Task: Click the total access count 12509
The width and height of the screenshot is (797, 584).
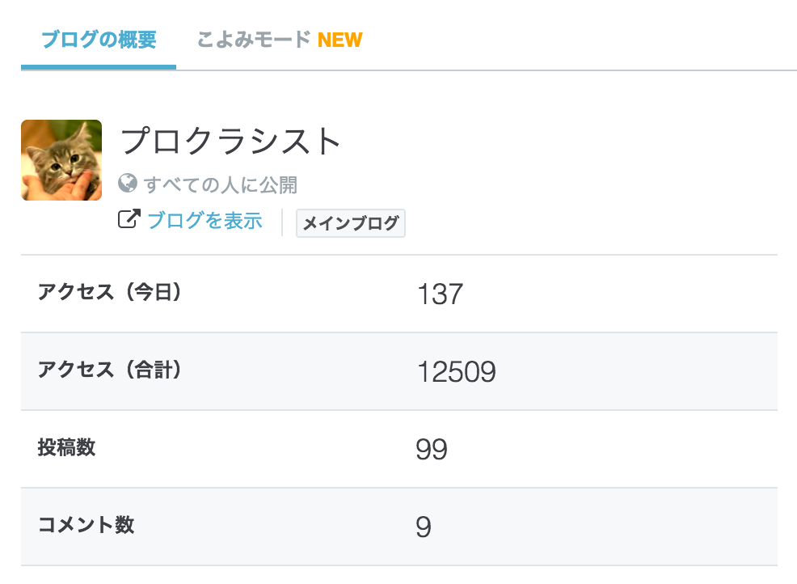Action: (x=457, y=371)
